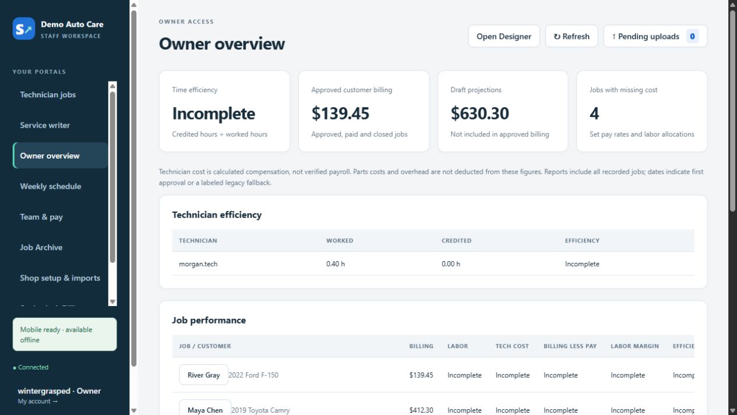Click the Job / Customer column header

[205, 346]
